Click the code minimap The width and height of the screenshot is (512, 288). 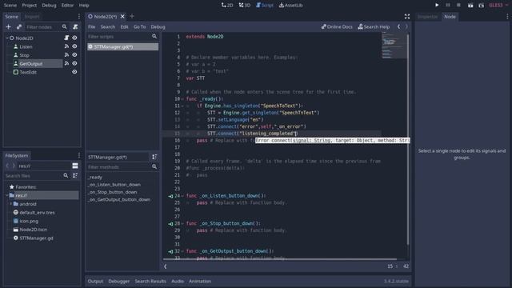pos(394,46)
